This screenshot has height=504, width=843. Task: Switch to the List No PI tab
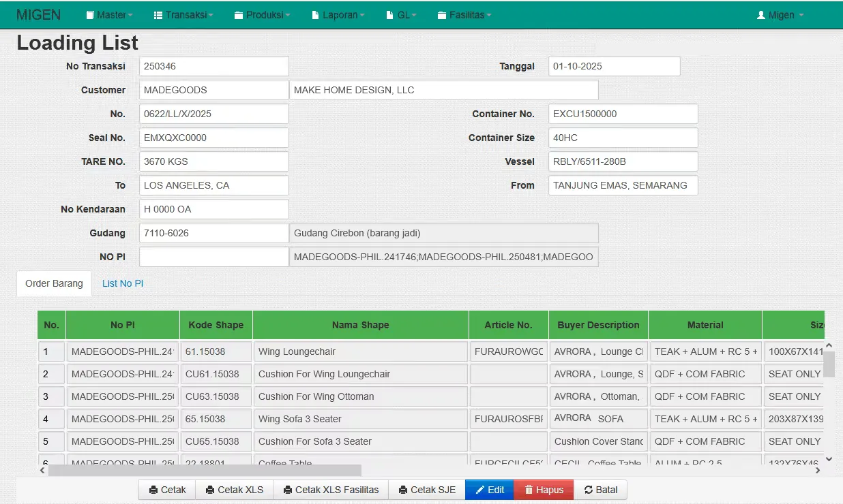[x=123, y=283]
